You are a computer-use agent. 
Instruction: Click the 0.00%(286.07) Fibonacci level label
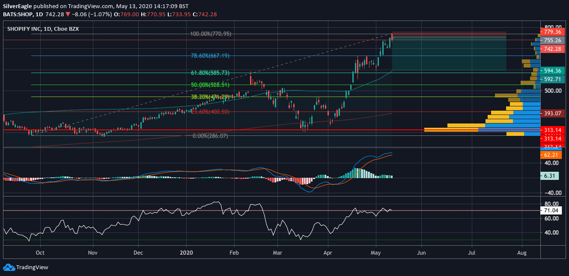click(210, 135)
